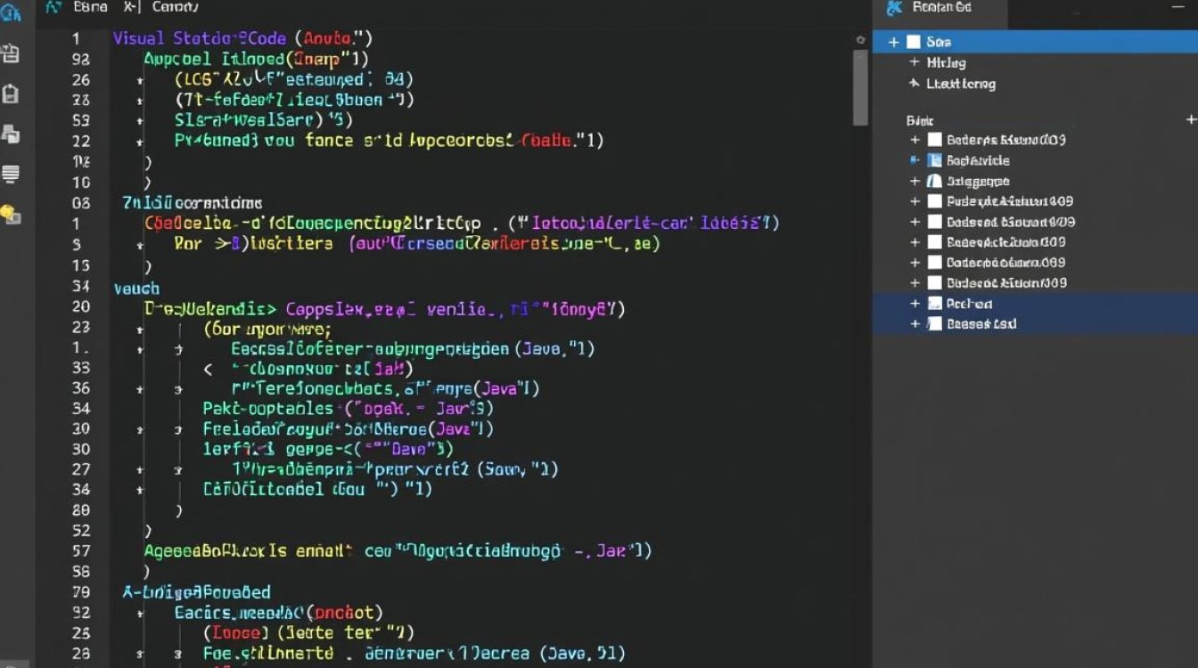Click the editor vertical scrollbar thumb
The width and height of the screenshot is (1198, 668).
click(860, 87)
